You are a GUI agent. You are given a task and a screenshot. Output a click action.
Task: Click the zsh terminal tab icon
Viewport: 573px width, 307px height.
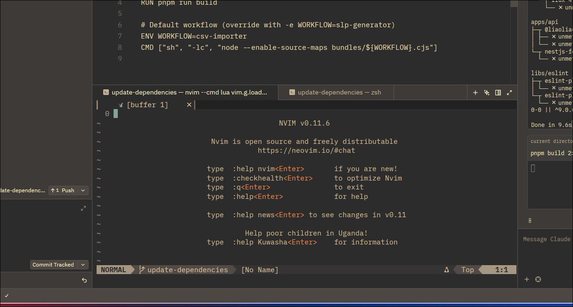tap(292, 92)
